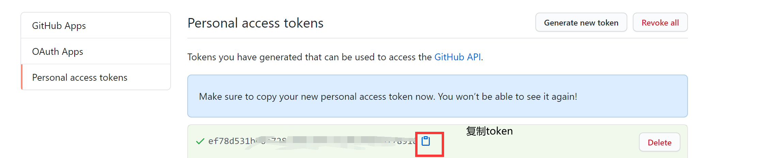This screenshot has width=769, height=158.
Task: Copy the token with the clipboard icon
Action: click(x=426, y=141)
